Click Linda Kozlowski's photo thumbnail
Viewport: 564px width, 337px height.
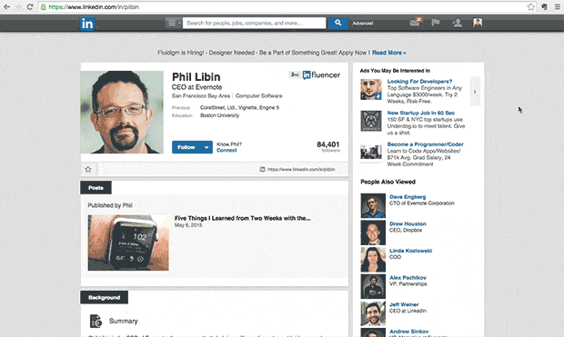tap(373, 260)
